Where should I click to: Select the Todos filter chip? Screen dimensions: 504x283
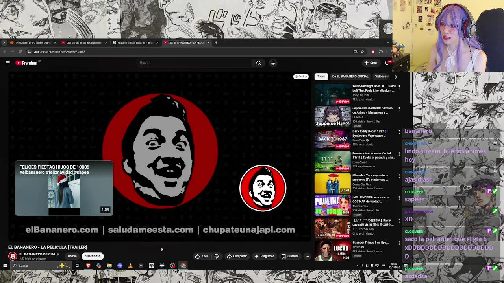coord(321,77)
